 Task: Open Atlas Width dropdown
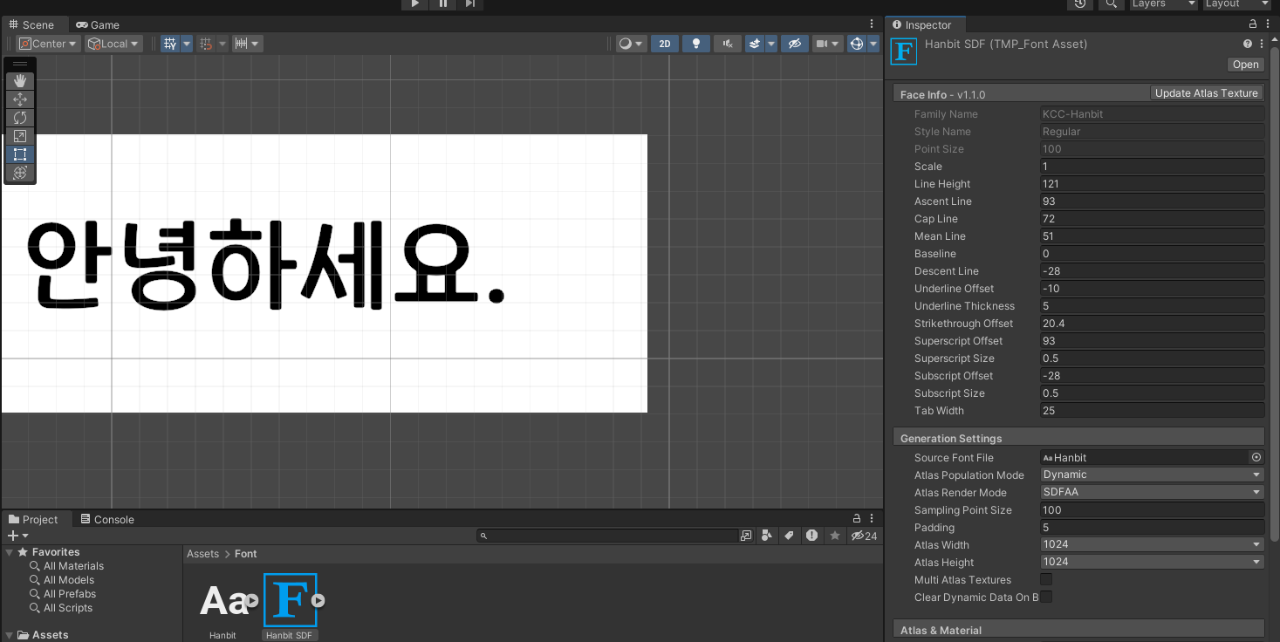[x=1152, y=544]
